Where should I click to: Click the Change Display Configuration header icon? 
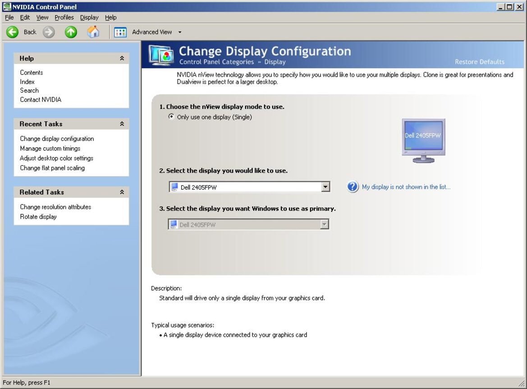(162, 55)
